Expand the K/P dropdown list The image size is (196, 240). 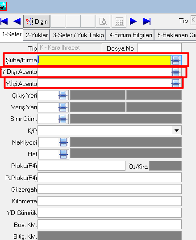[177, 130]
